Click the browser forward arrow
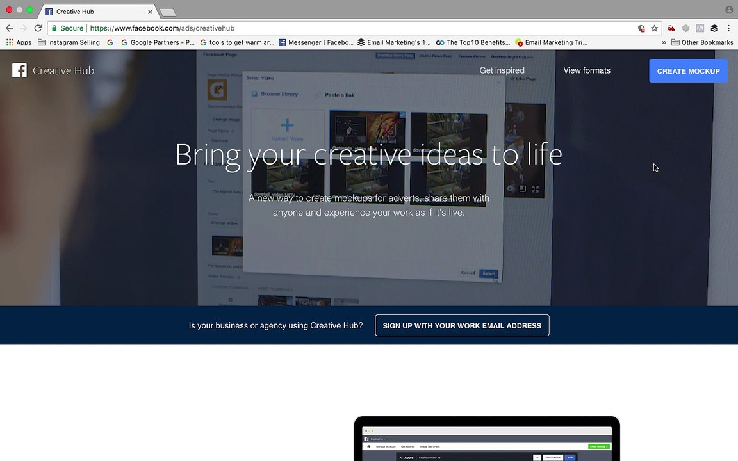The width and height of the screenshot is (738, 461). (x=24, y=28)
